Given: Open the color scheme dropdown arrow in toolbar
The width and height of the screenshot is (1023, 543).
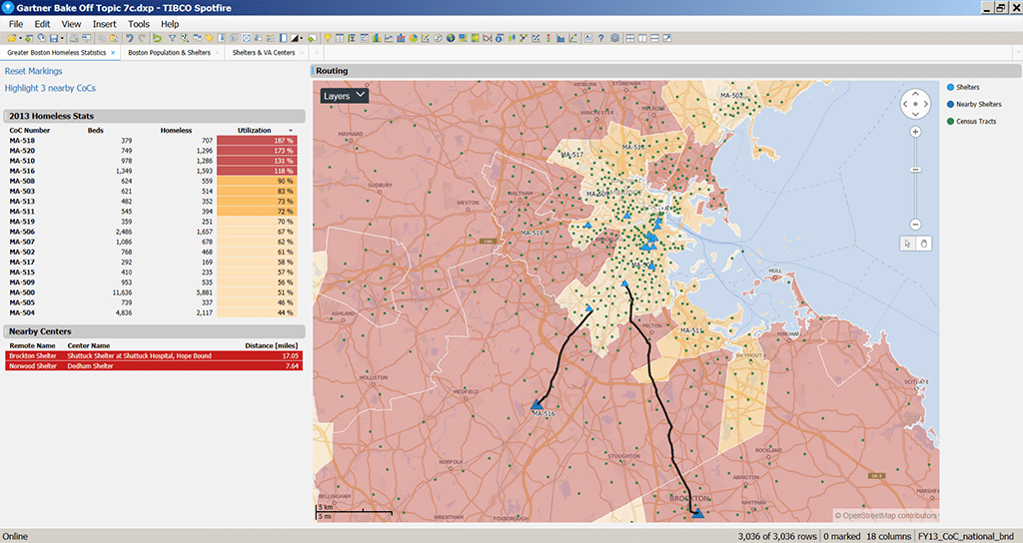Looking at the screenshot, I should point(302,39).
